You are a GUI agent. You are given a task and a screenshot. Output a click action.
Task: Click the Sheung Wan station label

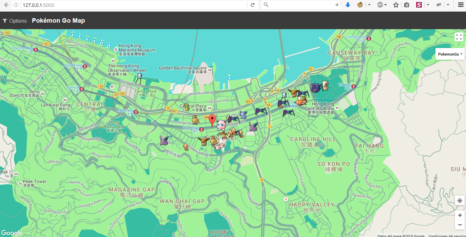point(22,48)
